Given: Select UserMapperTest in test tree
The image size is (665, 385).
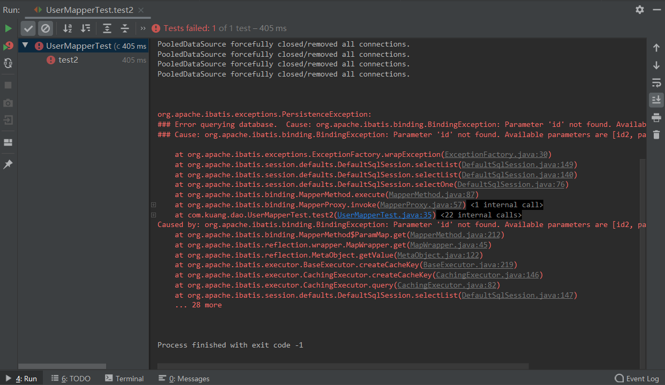Looking at the screenshot, I should (83, 46).
